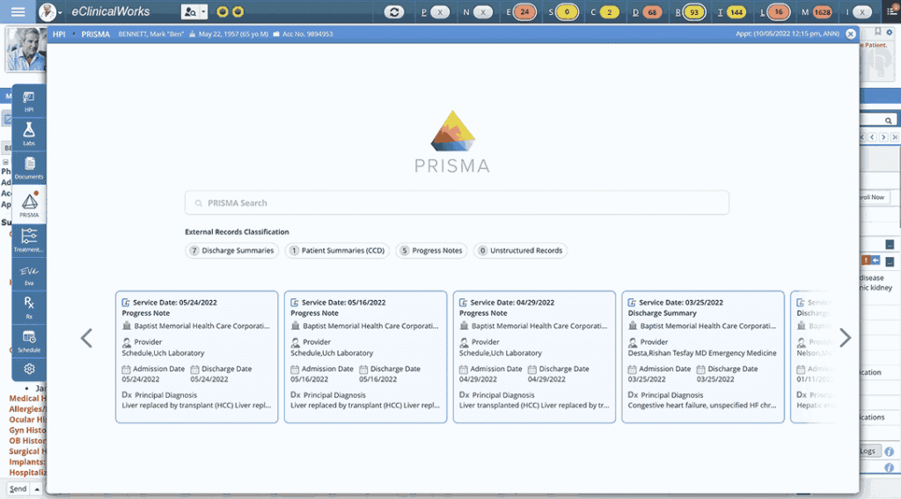Expand the patient lookup dropdown arrow

203,11
